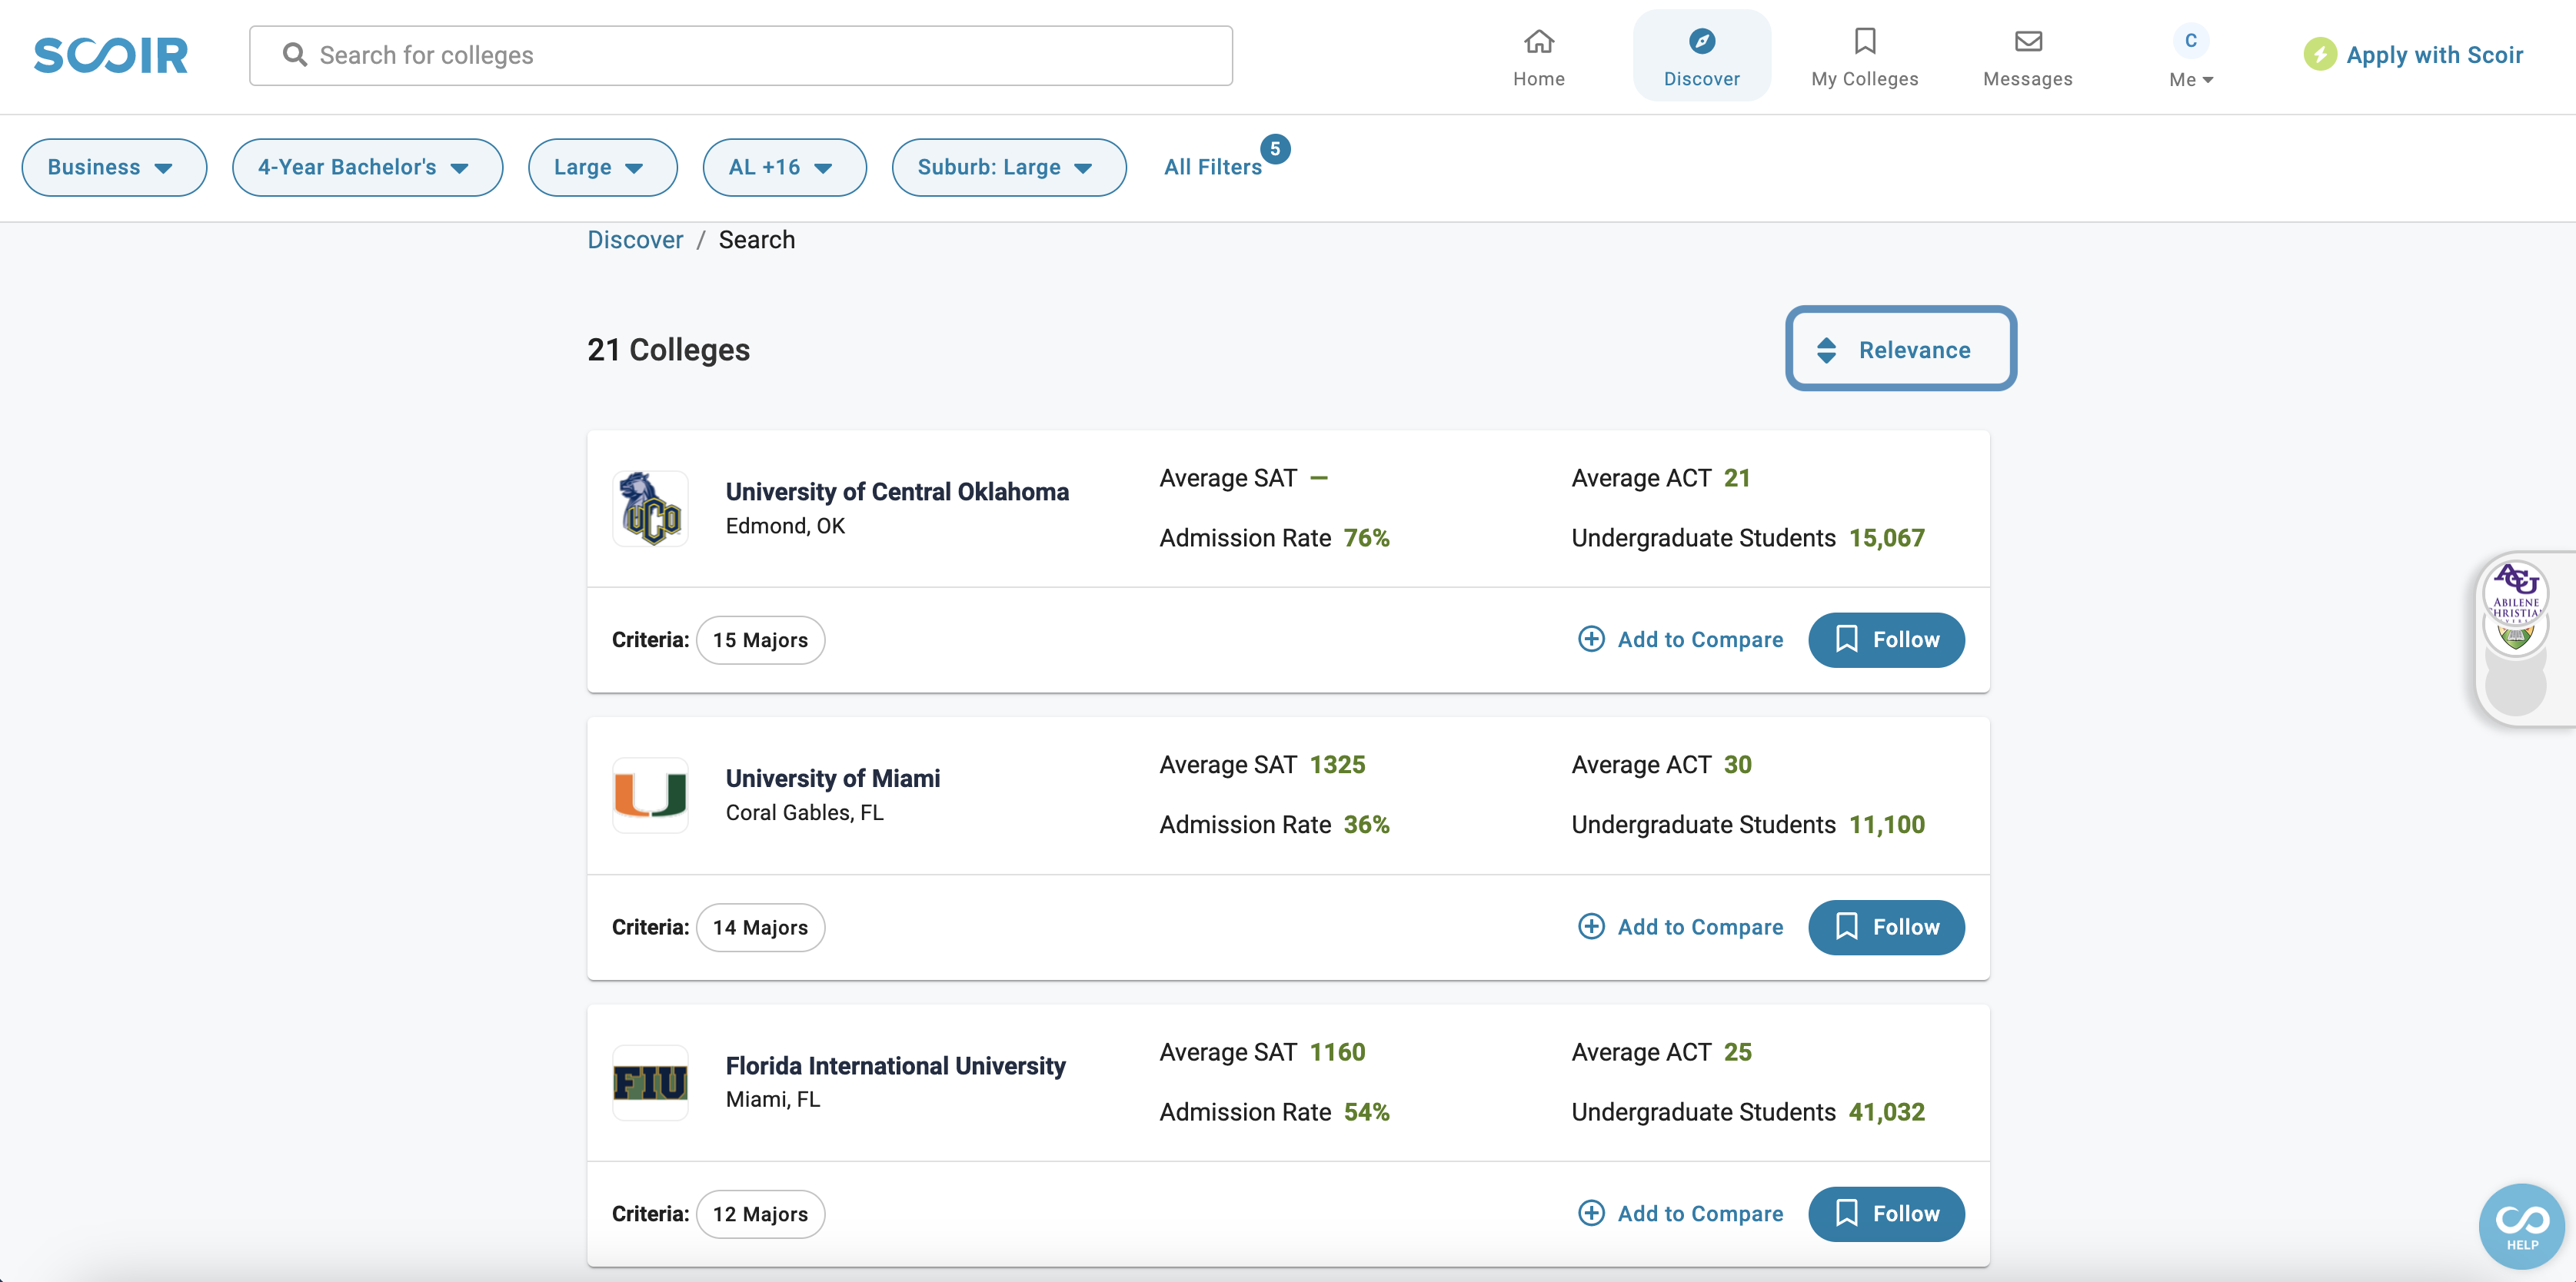This screenshot has height=1282, width=2576.
Task: Open Florida International University page
Action: click(895, 1065)
